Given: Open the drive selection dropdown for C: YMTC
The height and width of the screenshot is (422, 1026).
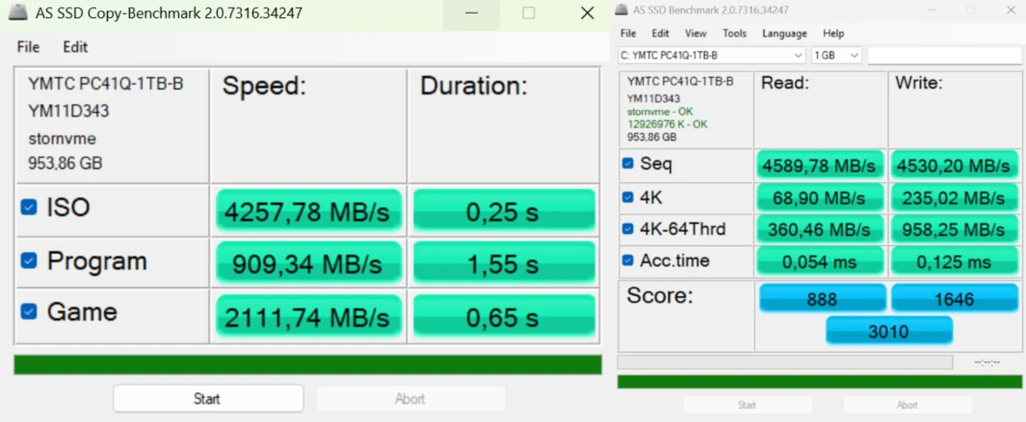Looking at the screenshot, I should (711, 56).
